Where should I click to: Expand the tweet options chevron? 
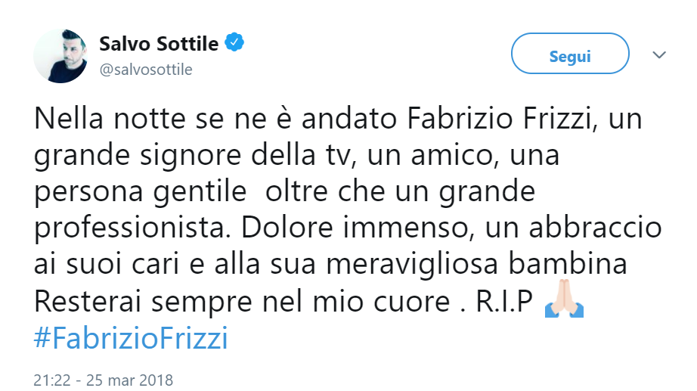tap(658, 55)
